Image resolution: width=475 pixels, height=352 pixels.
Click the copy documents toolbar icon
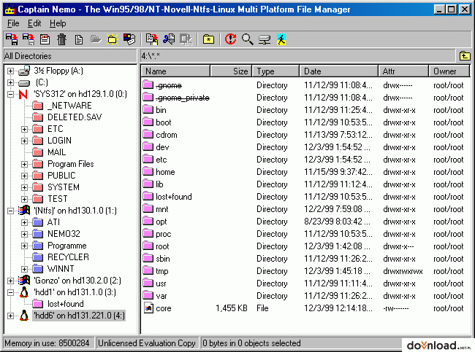pyautogui.click(x=152, y=39)
